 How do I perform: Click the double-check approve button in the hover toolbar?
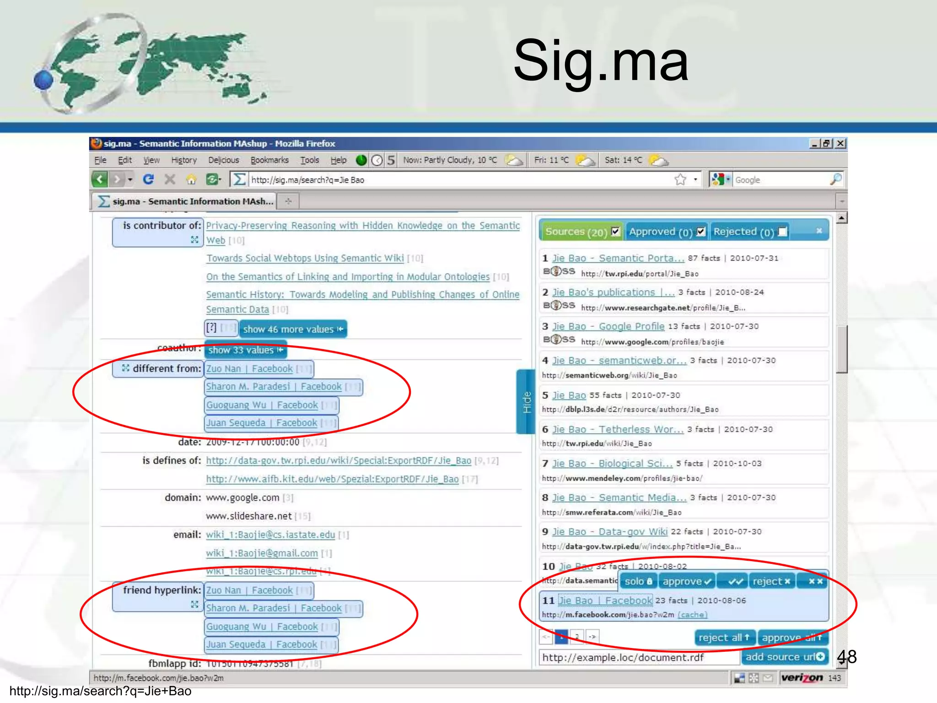click(732, 581)
